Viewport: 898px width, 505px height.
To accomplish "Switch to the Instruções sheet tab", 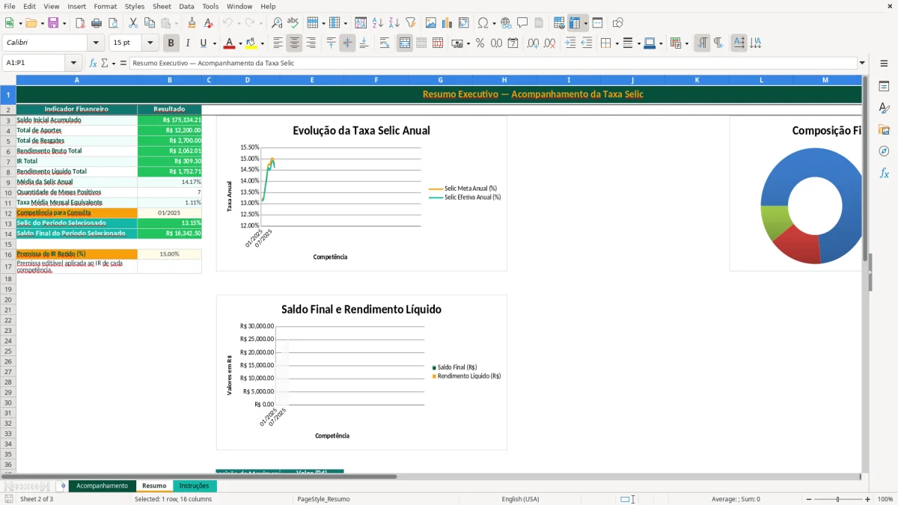I will [195, 486].
